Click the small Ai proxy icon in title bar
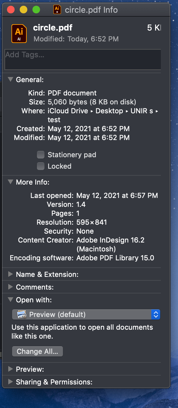 tap(57, 10)
